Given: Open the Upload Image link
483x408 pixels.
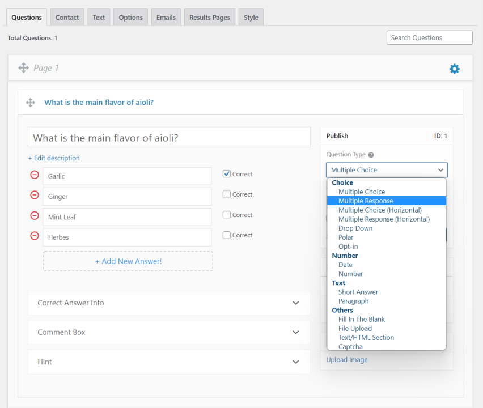Looking at the screenshot, I should 346,359.
